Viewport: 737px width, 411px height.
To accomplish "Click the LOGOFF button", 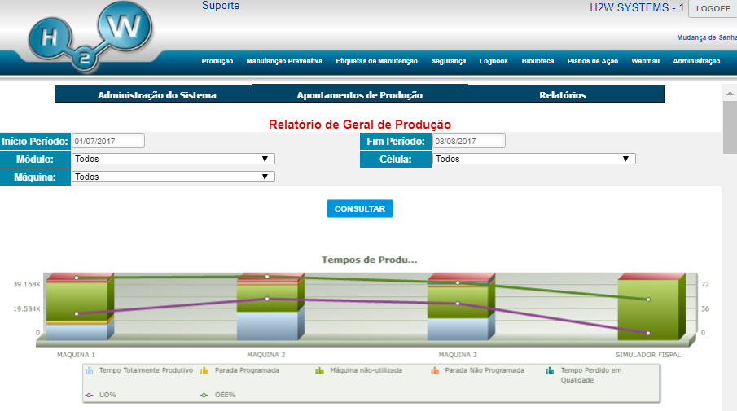I will coord(713,8).
